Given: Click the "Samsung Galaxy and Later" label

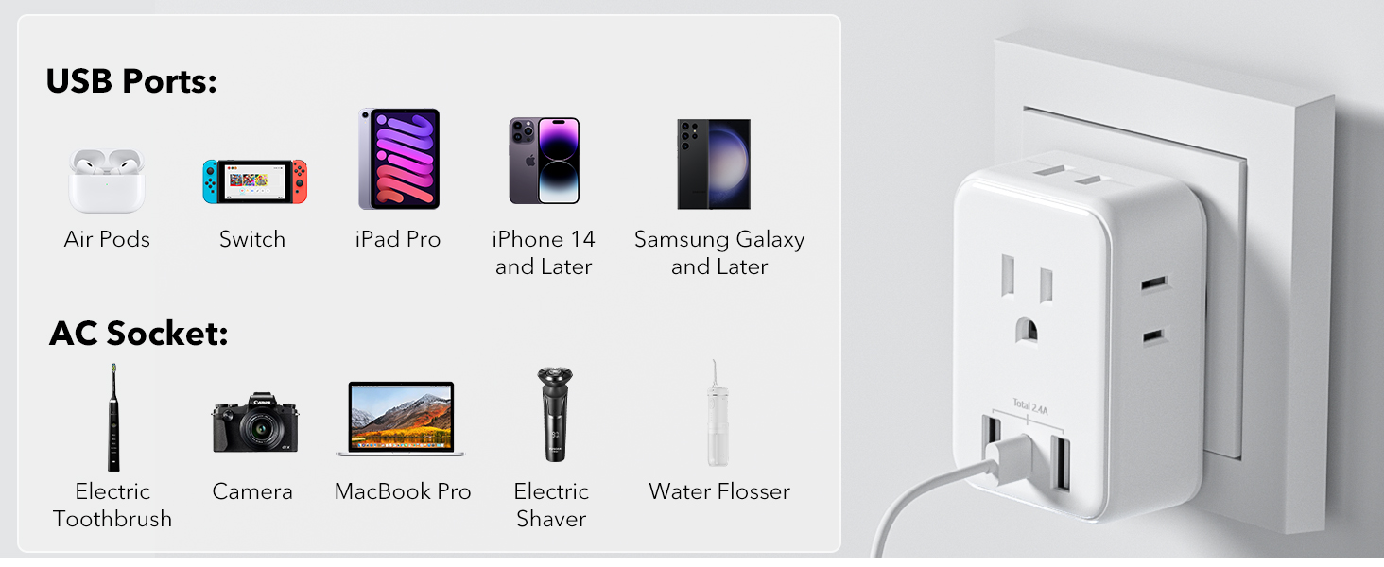Looking at the screenshot, I should pyautogui.click(x=719, y=253).
